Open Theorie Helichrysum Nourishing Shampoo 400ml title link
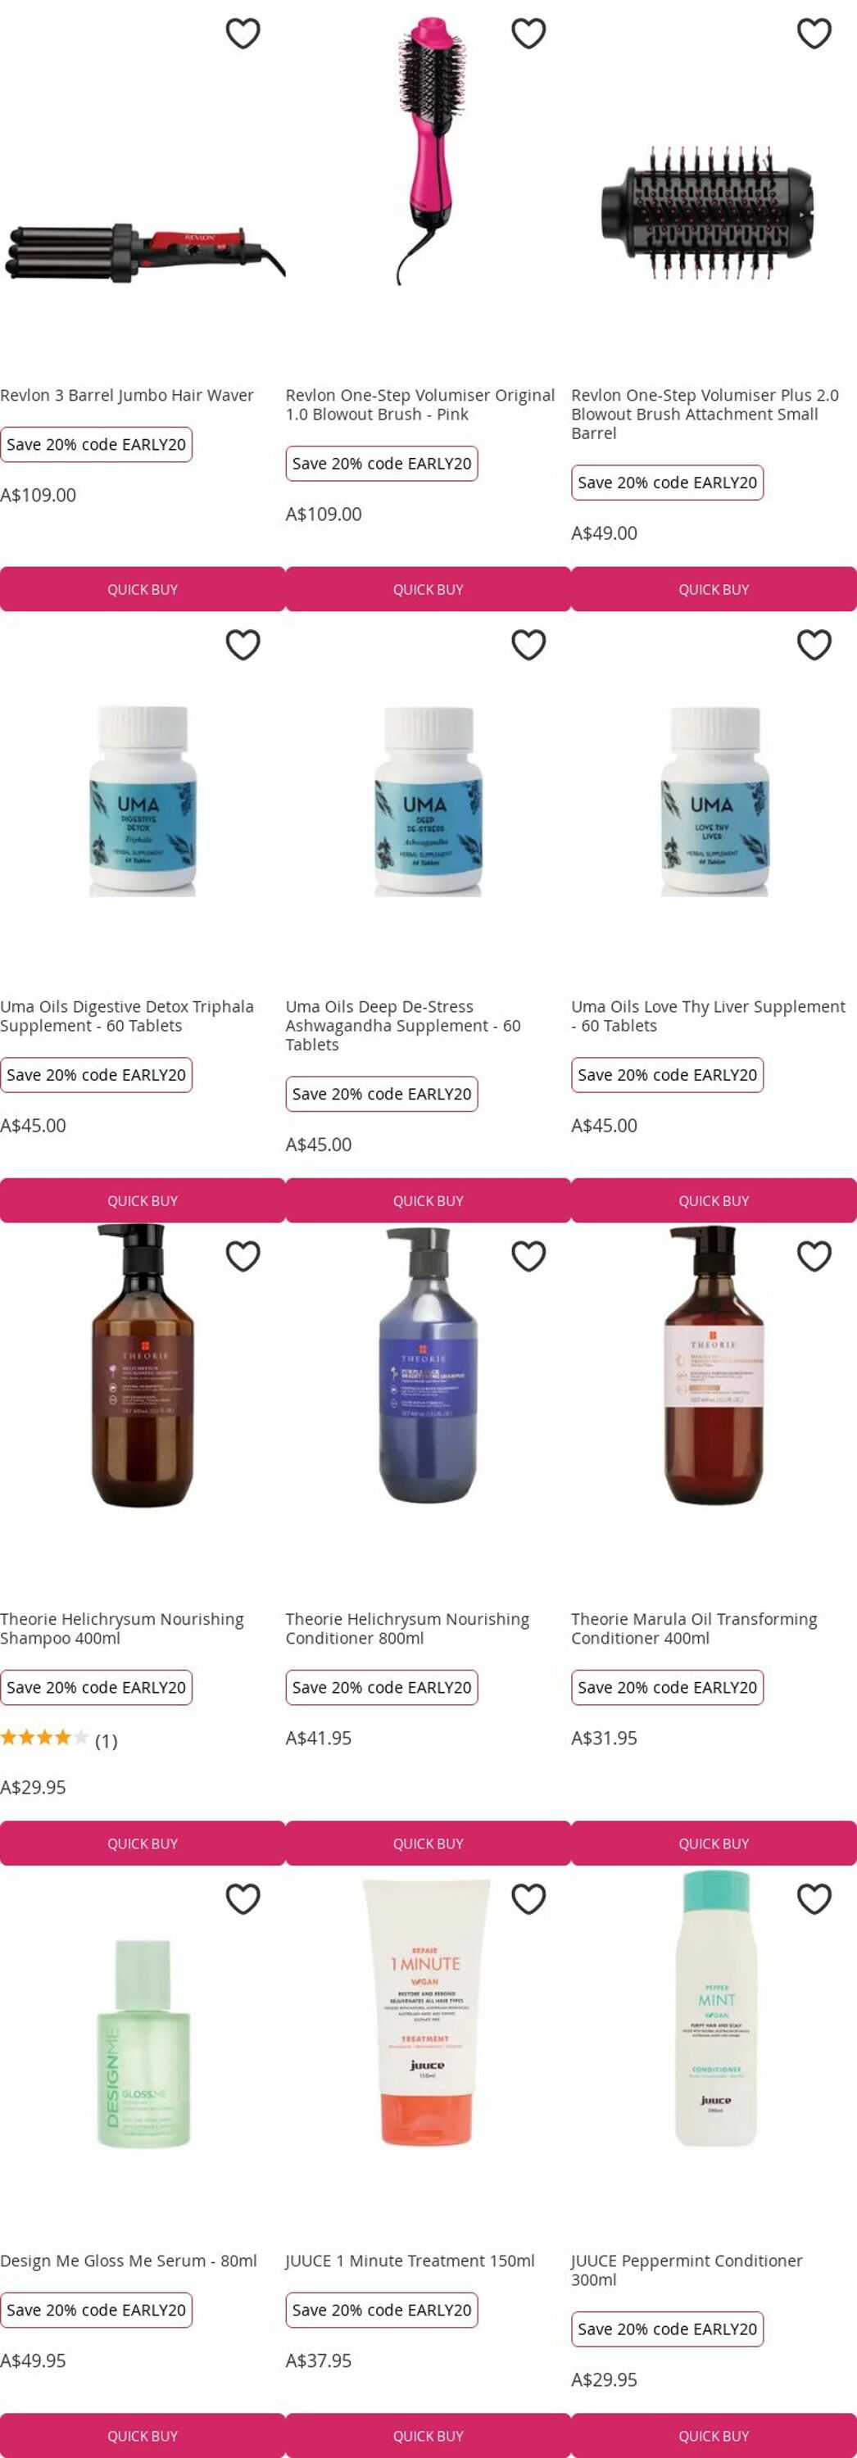 pos(122,1629)
